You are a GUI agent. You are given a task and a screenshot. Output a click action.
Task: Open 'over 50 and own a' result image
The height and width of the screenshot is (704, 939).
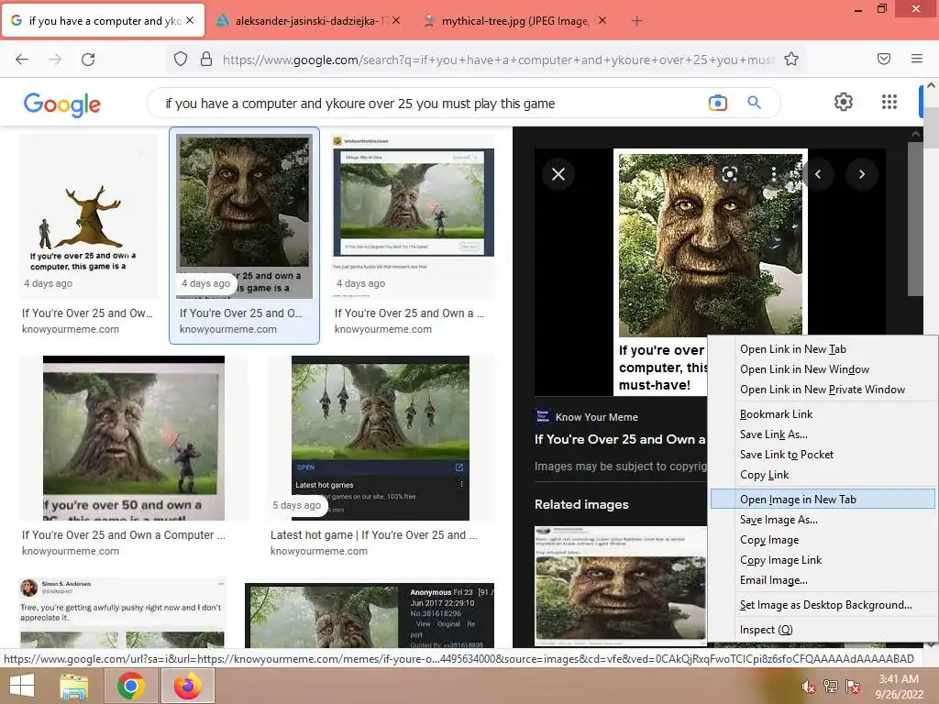click(x=134, y=438)
